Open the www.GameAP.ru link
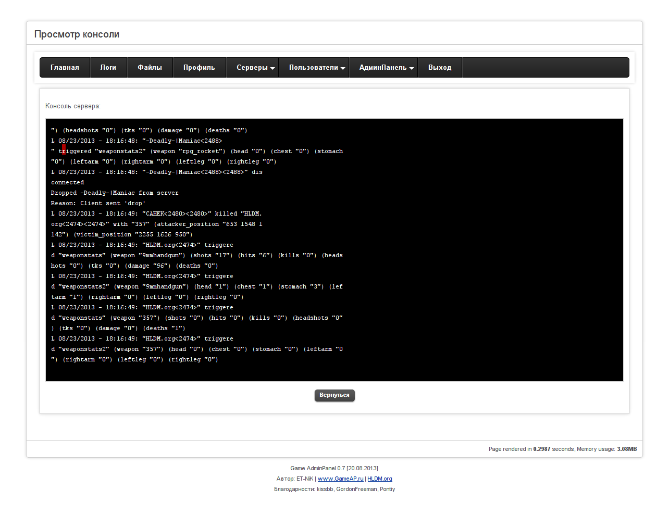The image size is (669, 515). click(340, 479)
